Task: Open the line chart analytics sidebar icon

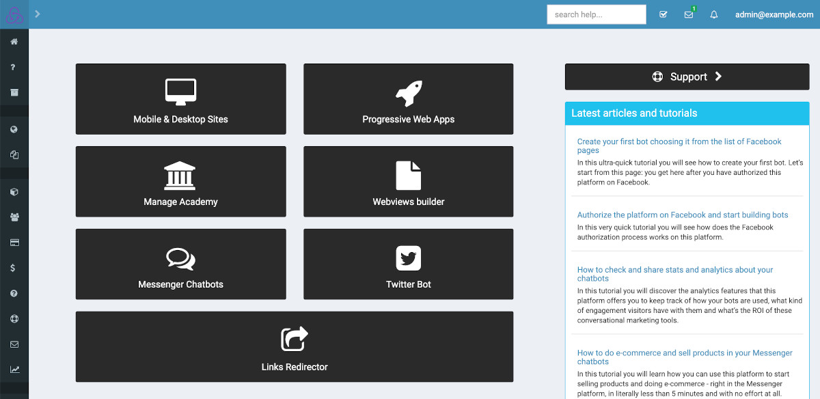Action: tap(14, 370)
